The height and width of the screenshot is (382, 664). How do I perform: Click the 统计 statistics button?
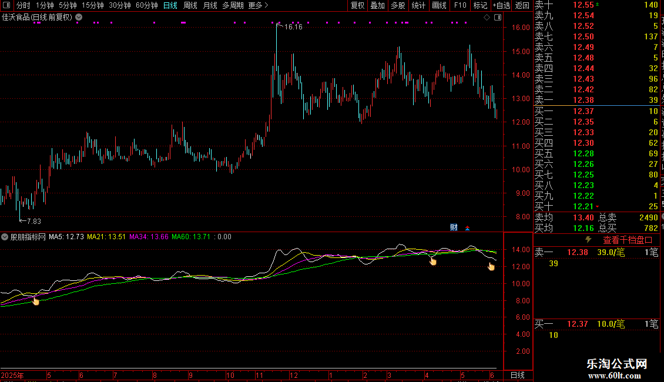pyautogui.click(x=418, y=5)
